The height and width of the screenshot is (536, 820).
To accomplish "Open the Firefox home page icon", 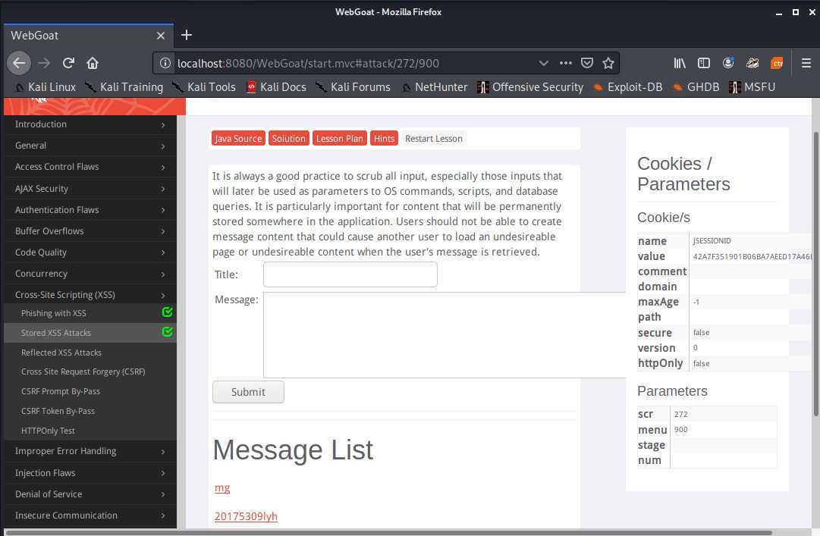I will click(93, 63).
